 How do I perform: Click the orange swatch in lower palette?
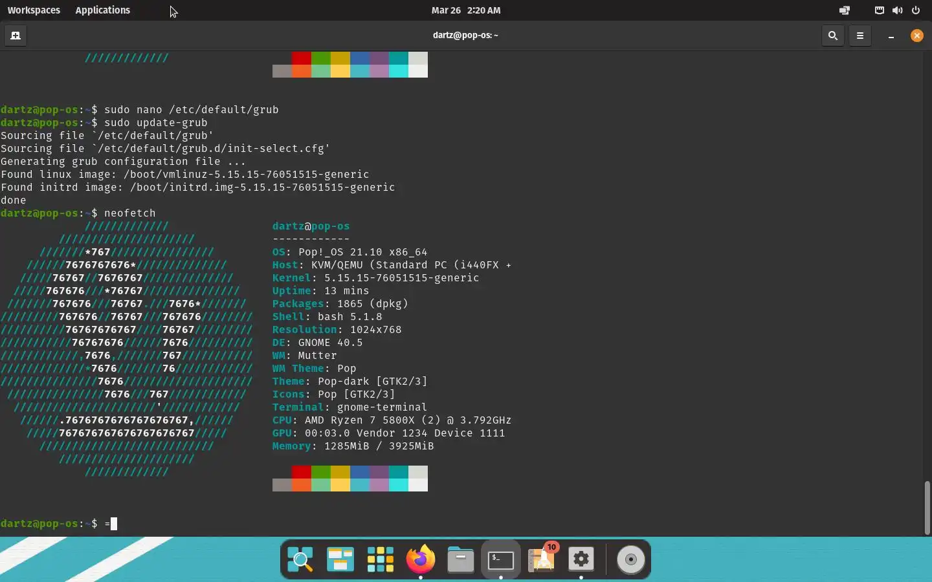pos(302,485)
